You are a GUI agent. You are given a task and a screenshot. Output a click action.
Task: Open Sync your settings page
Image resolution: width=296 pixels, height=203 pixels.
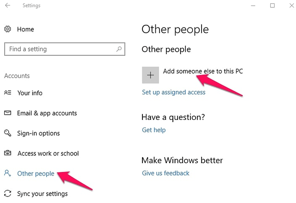click(x=42, y=194)
